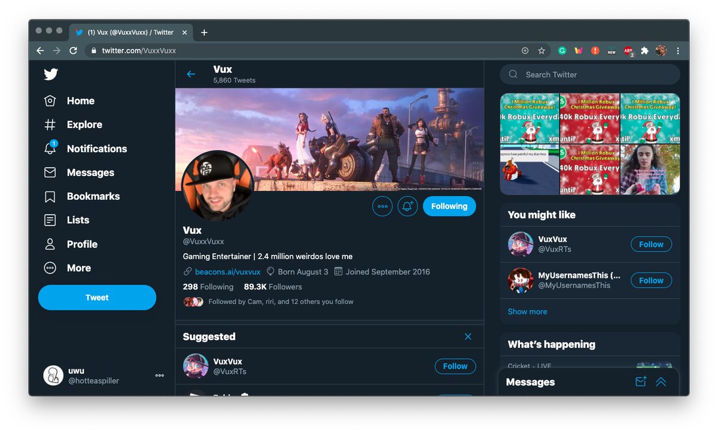Open the More menu in sidebar
Image resolution: width=718 pixels, height=434 pixels.
pos(67,268)
